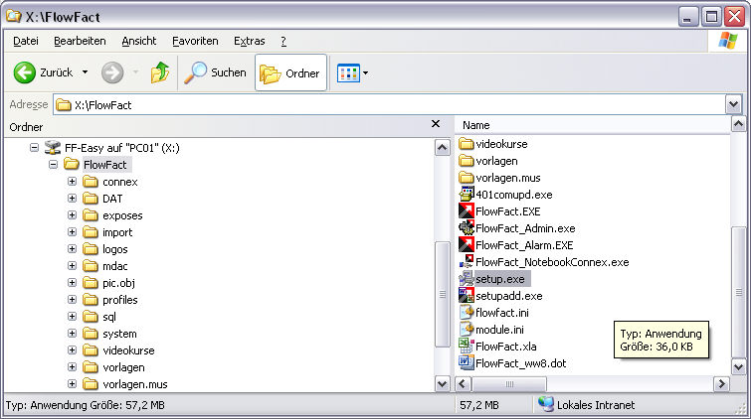The height and width of the screenshot is (419, 751).
Task: Select FlowFact folder in tree
Action: coord(104,165)
